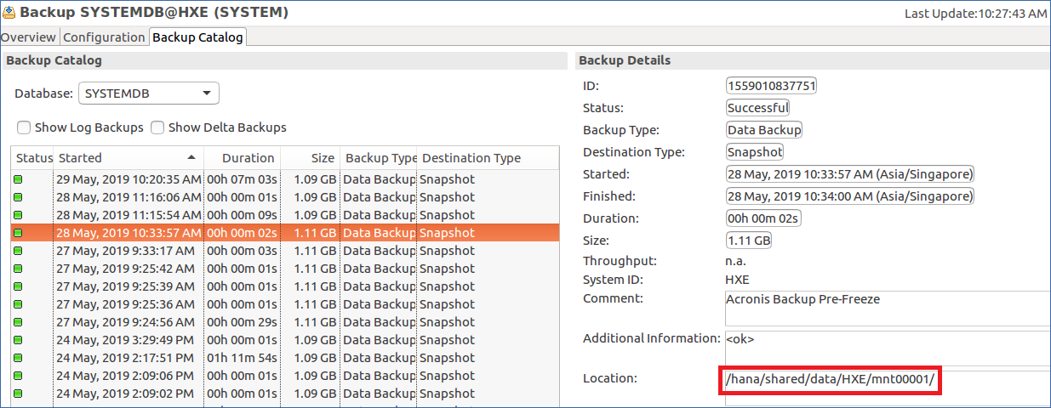The image size is (1051, 408).
Task: Enable Show Delta Backups checkbox
Action: click(x=157, y=127)
